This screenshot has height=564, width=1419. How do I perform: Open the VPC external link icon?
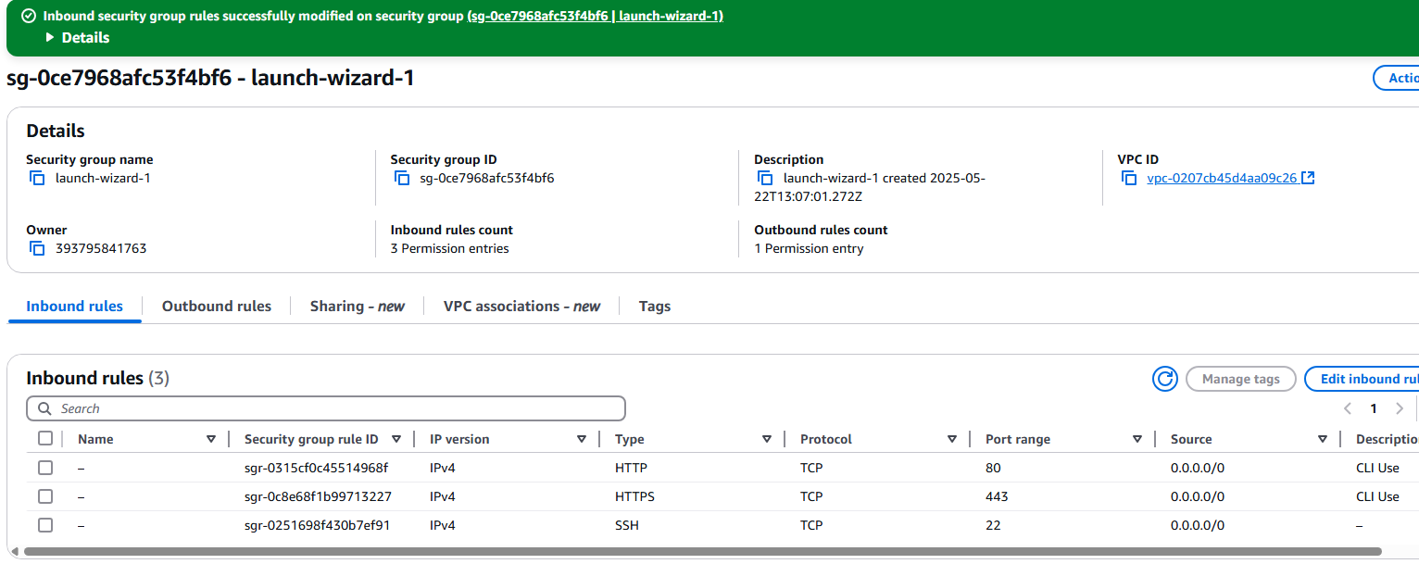(x=1308, y=178)
